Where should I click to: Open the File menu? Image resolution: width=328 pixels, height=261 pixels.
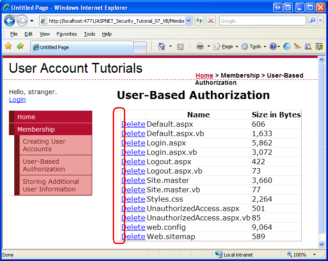pyautogui.click(x=14, y=34)
